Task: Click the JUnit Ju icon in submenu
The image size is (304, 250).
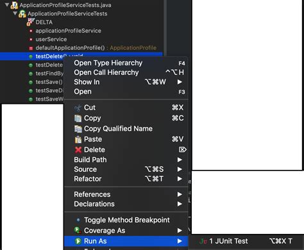Action: click(x=203, y=241)
